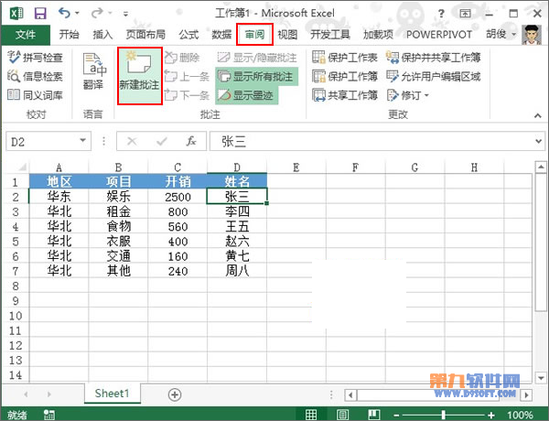This screenshot has width=549, height=421.
Task: Click the Sheet1 sheet tab
Action: point(112,393)
